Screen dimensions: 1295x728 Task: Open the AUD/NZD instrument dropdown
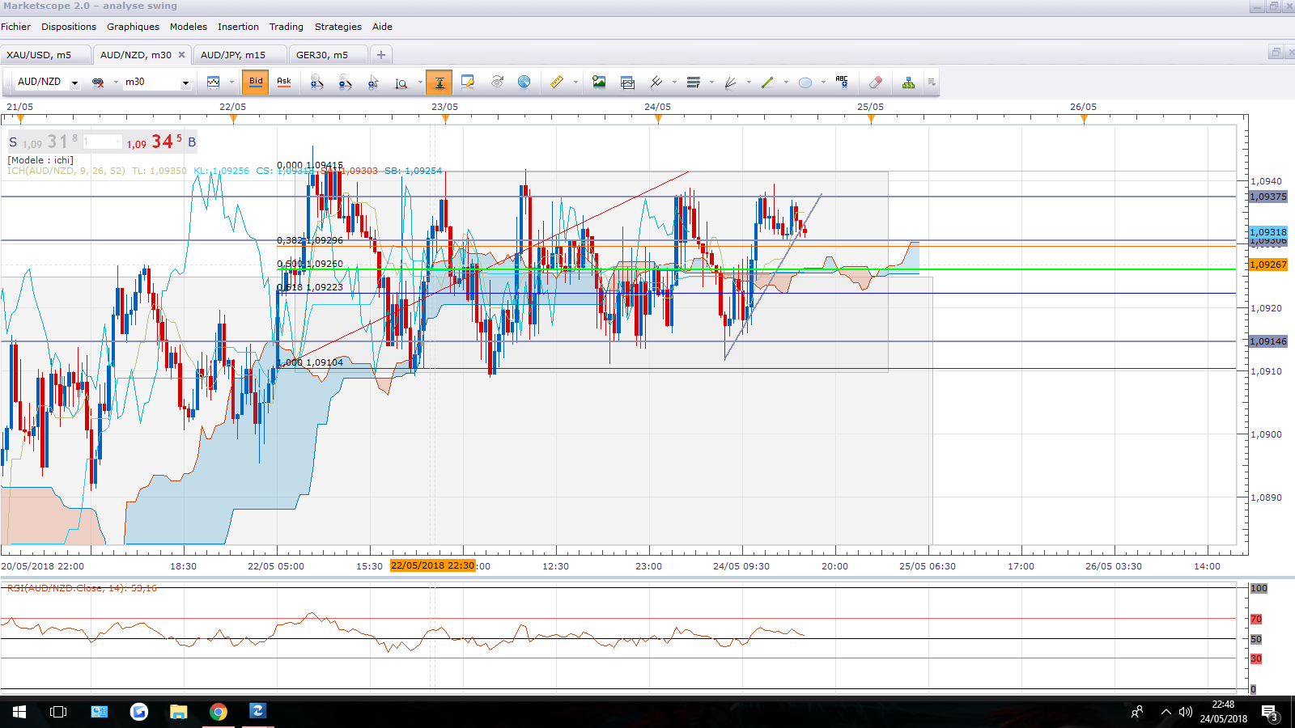(74, 83)
